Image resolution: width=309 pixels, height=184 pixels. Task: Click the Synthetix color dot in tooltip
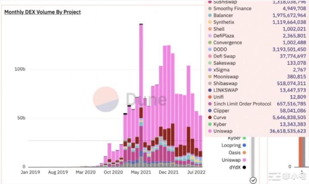[x=210, y=22]
